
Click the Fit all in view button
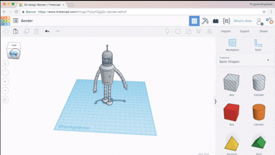(x=5, y=72)
